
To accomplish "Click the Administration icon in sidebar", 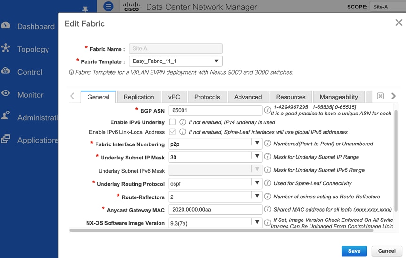I will tap(6, 117).
